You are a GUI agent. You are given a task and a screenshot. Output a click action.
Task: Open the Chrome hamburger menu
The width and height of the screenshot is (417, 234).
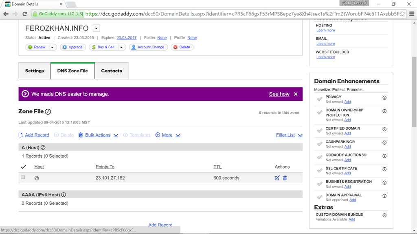[412, 14]
